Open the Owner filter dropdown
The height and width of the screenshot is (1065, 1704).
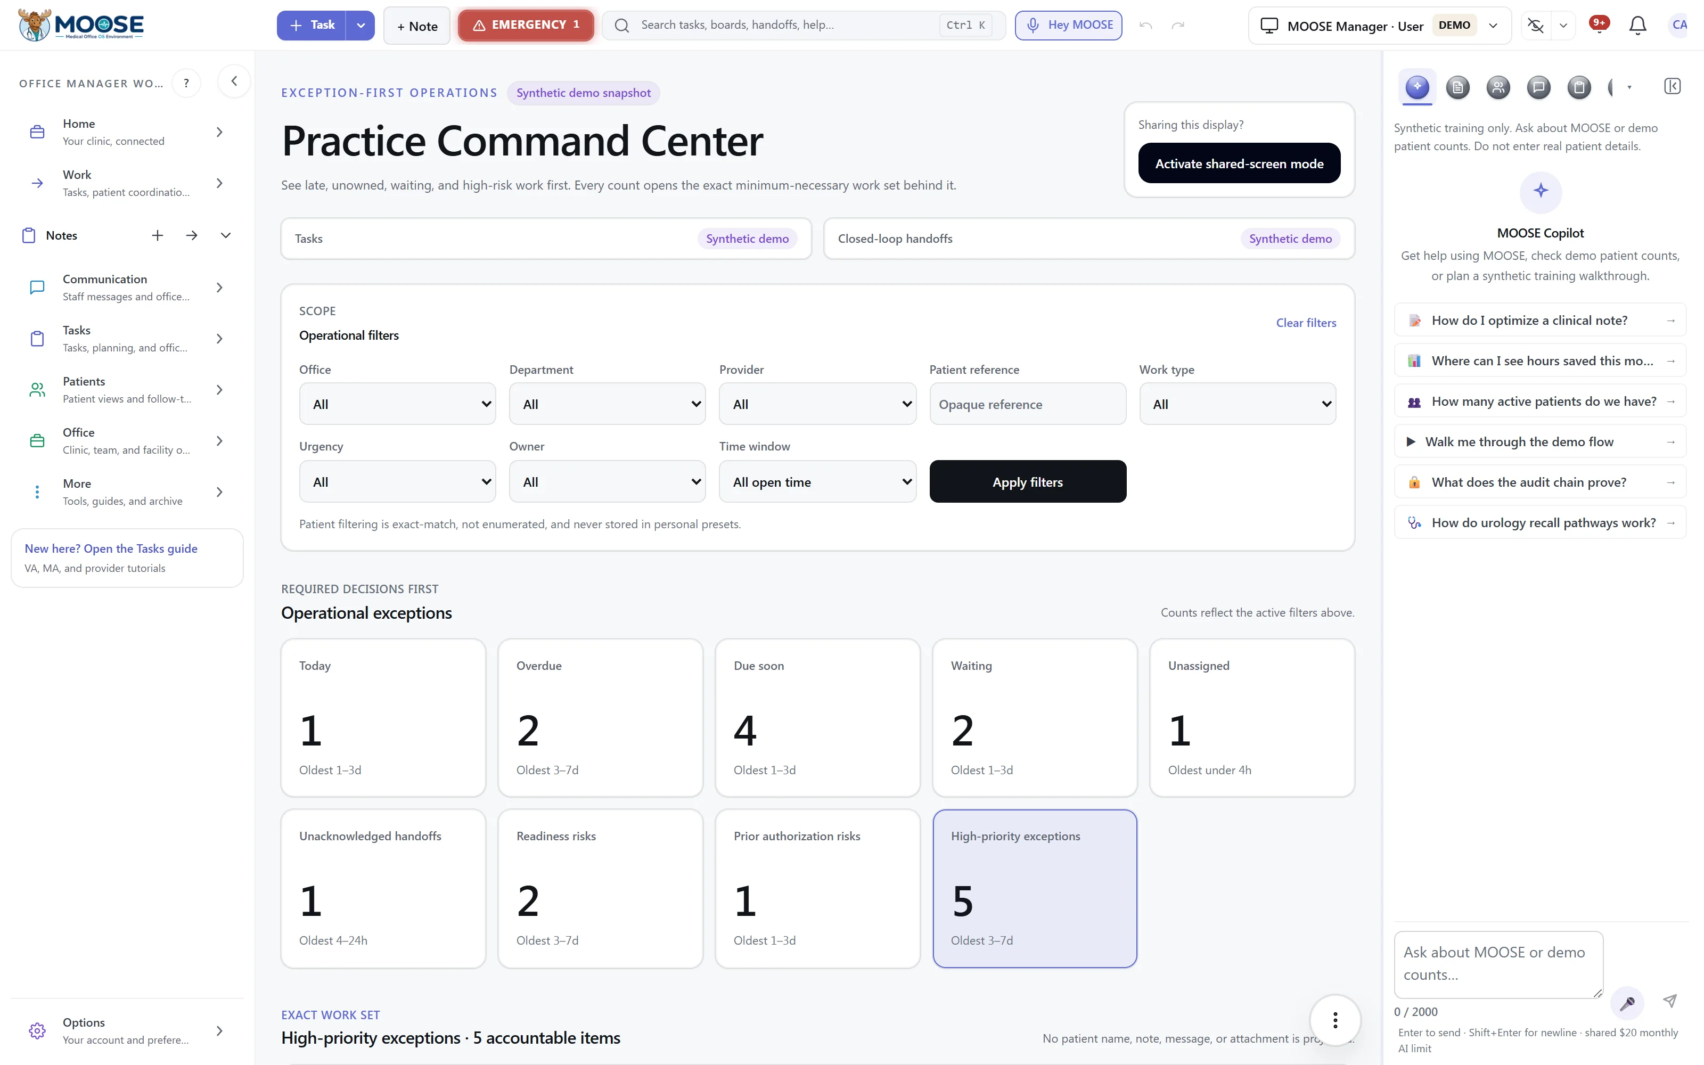click(x=607, y=482)
